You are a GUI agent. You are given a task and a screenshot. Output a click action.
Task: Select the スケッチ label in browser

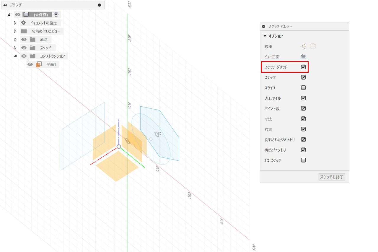(x=45, y=48)
